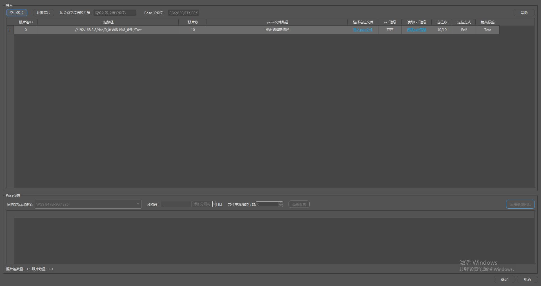The height and width of the screenshot is (286, 541).
Task: Select the group path cell //192.168.2.2/das
Action: [108, 30]
